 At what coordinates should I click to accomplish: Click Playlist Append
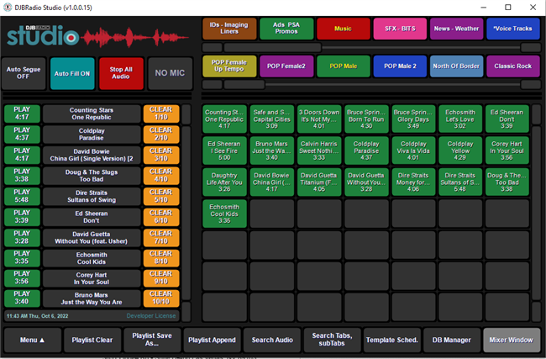click(212, 340)
